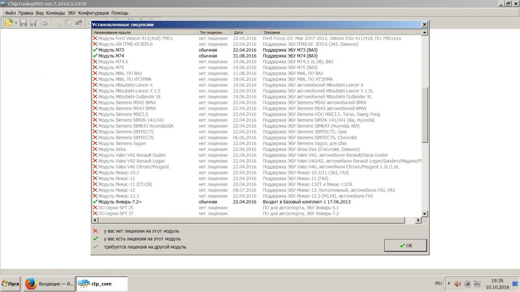Select row Модуль Mitsubishi Outlander XL

coord(257,96)
